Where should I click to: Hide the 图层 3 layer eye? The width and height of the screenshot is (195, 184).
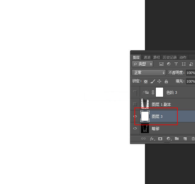tap(135, 116)
